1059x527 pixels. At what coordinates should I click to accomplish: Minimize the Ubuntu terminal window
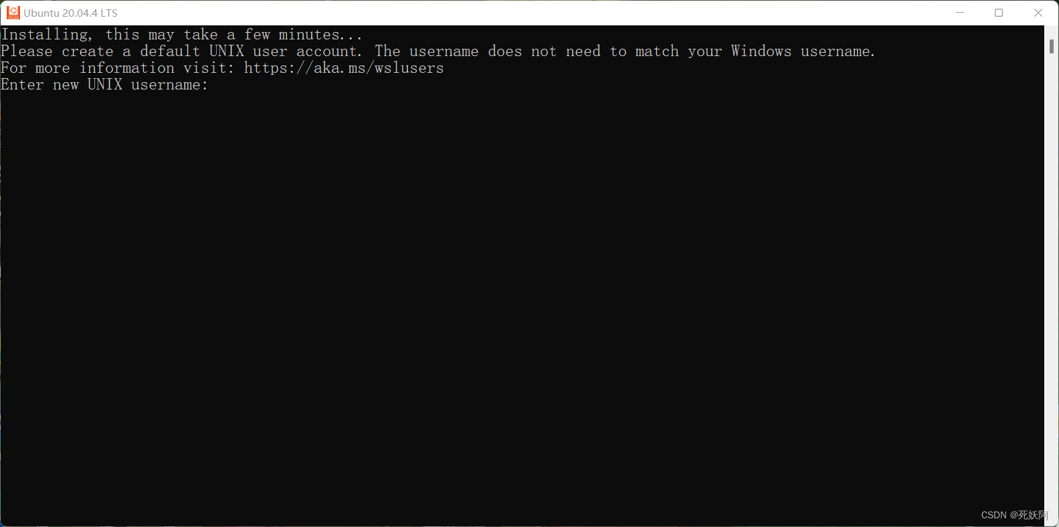960,13
